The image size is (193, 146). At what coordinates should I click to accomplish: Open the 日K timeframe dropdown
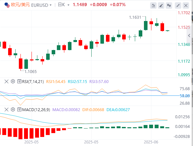64,5
